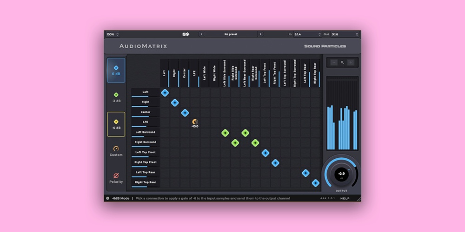Choose the Custom gain knob mode
The height and width of the screenshot is (232, 465).
(116, 151)
